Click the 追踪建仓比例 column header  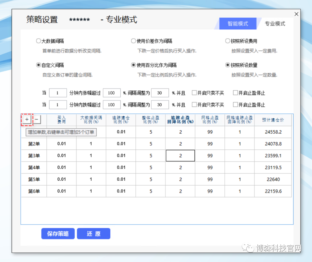(121, 120)
